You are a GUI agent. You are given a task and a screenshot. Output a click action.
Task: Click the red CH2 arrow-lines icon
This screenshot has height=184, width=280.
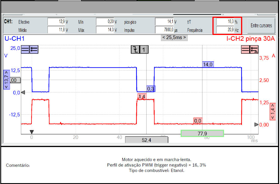point(254,50)
